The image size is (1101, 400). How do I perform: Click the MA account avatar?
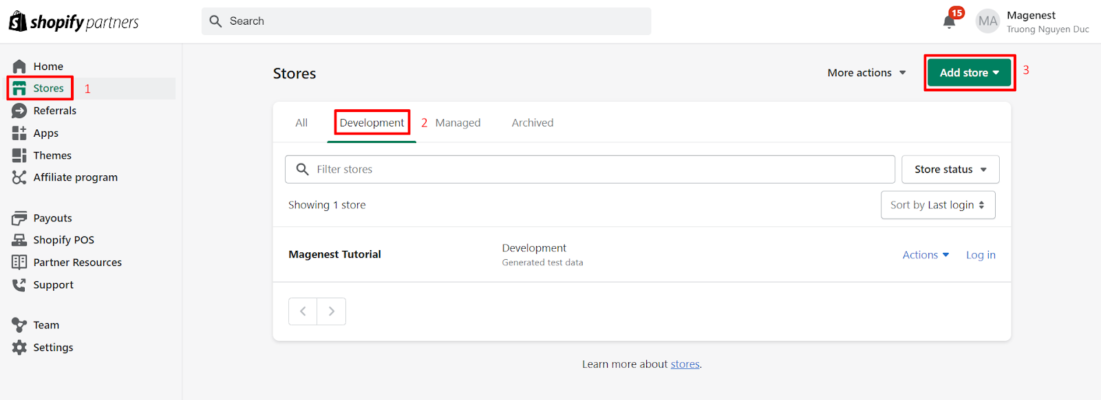coord(988,21)
